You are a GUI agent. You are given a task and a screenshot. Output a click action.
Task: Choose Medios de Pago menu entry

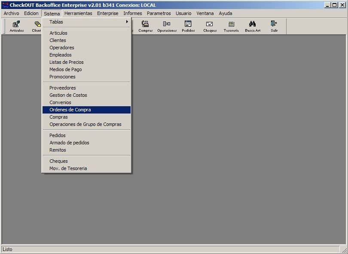pos(86,69)
